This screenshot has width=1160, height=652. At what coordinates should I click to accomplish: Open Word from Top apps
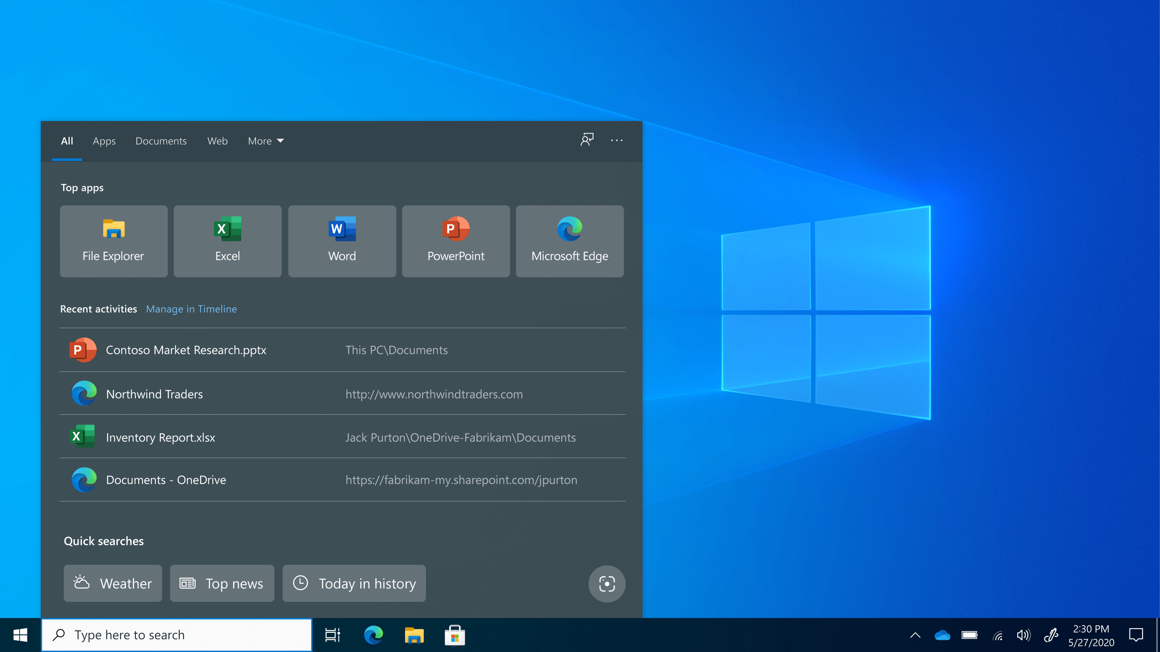pyautogui.click(x=341, y=241)
